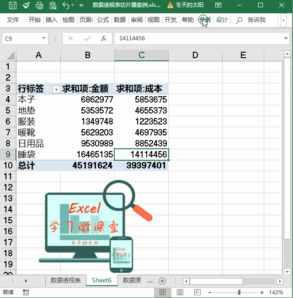293x298 pixels.
Task: Select the 睡袋 row label cell
Action: point(38,154)
